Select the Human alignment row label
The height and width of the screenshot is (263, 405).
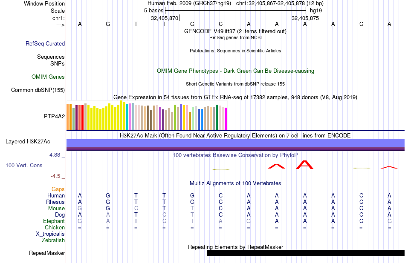click(x=56, y=195)
